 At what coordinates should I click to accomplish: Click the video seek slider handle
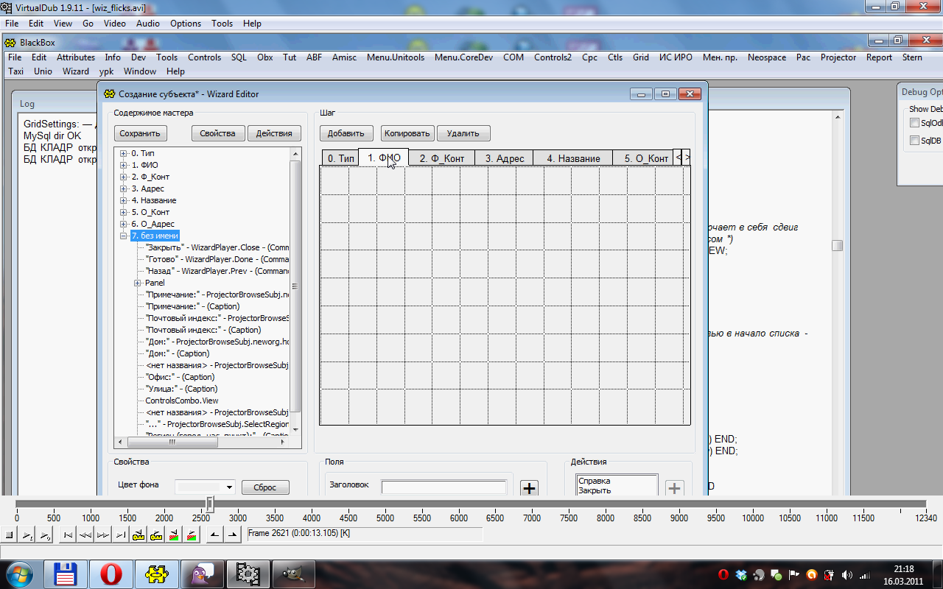pyautogui.click(x=210, y=504)
